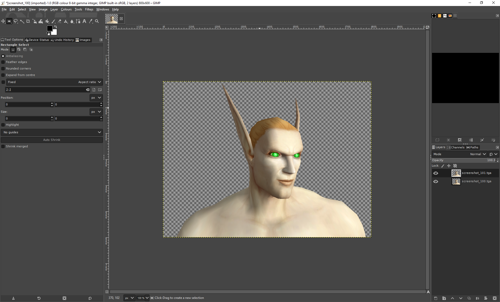Switch to the Paths tab
Screen dimensions: 500x302
tap(472, 147)
